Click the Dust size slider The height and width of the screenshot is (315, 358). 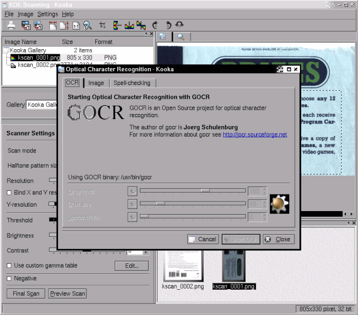[193, 203]
